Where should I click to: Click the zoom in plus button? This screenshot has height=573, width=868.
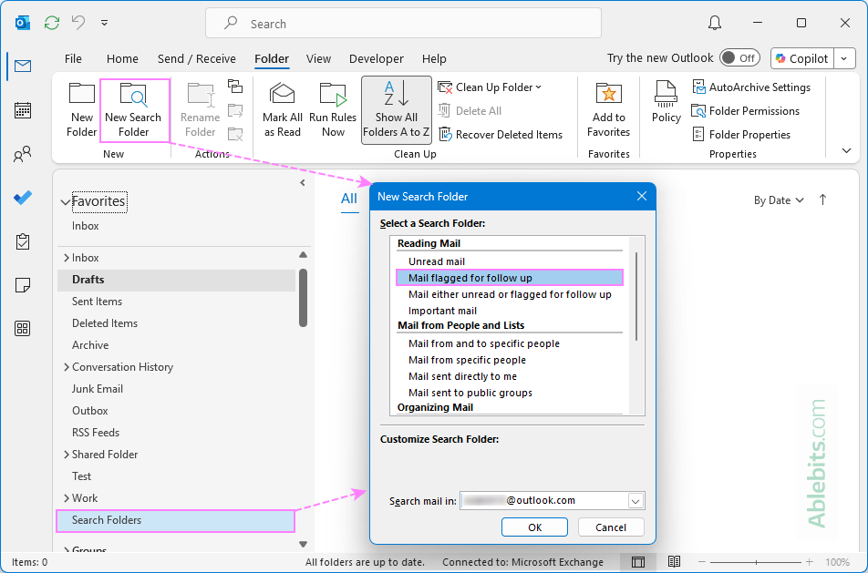810,562
